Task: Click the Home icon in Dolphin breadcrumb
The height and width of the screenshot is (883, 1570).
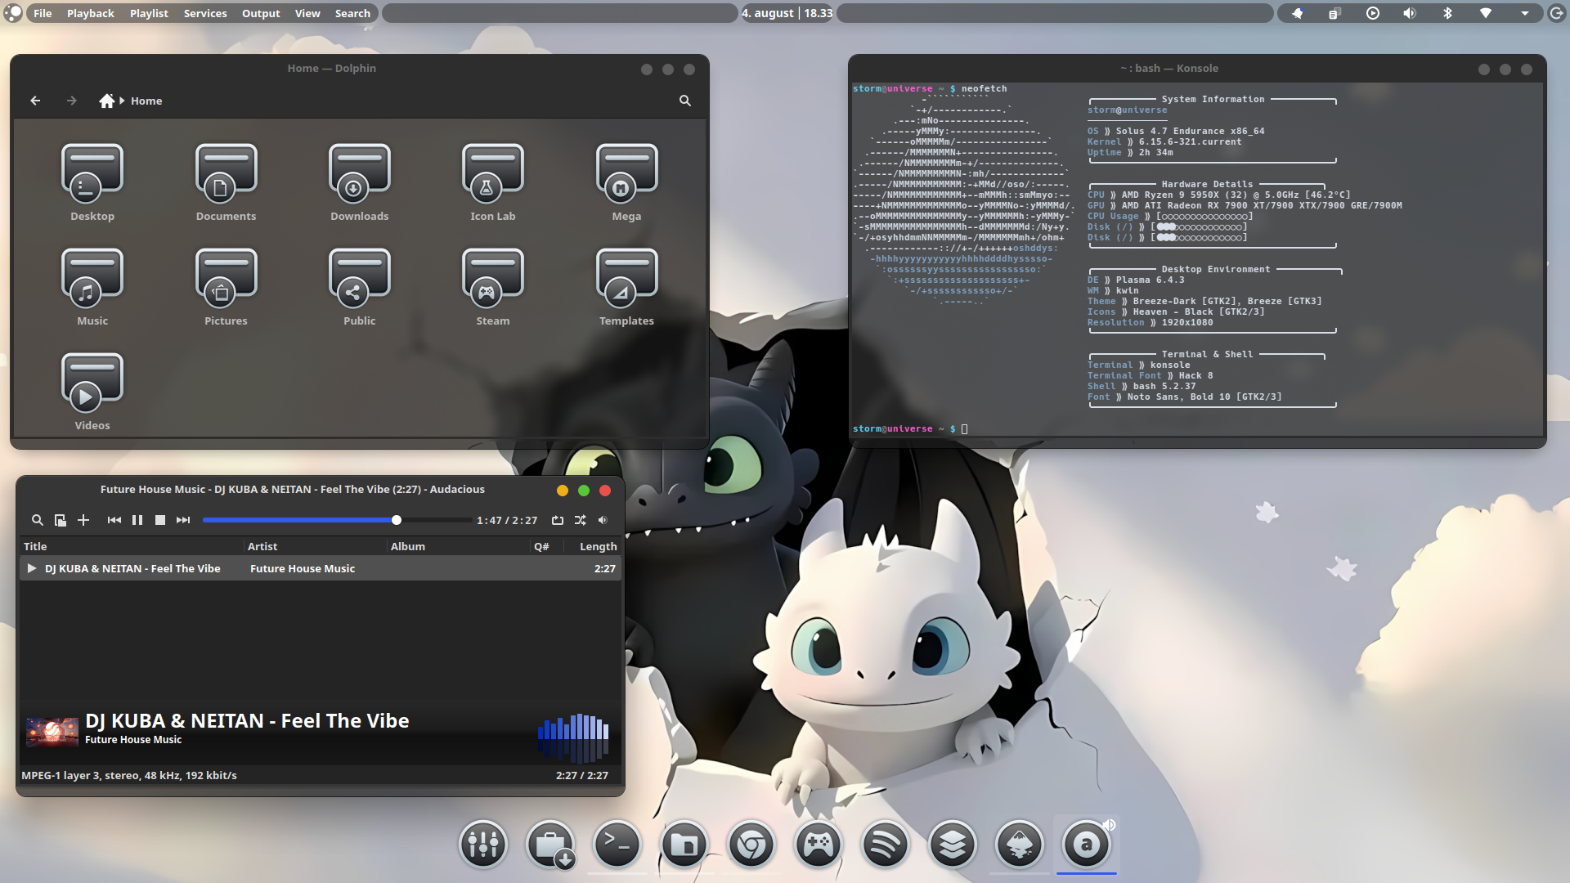Action: pos(107,101)
